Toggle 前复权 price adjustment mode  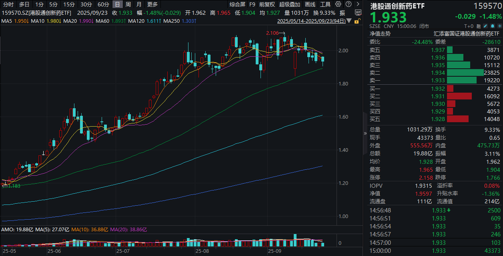[x=267, y=4]
